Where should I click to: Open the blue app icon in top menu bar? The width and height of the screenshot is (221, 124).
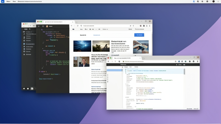(3, 1)
